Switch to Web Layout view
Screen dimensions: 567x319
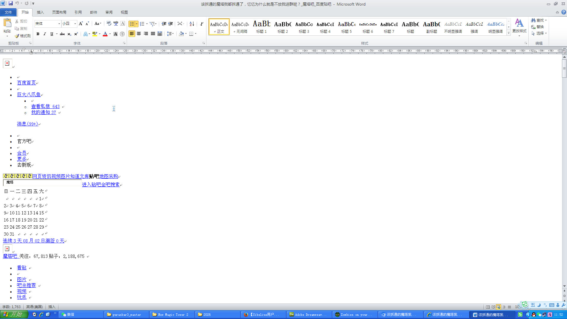click(x=498, y=307)
